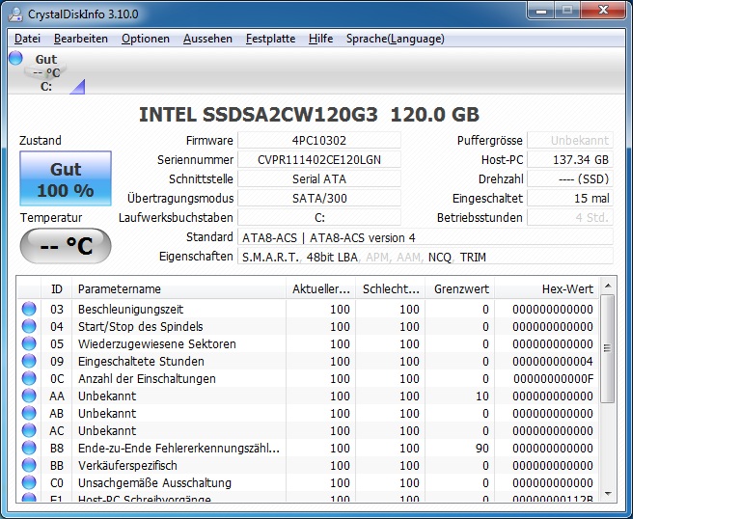Click the Puffergrösse field Unbekannt
Viewport: 741px width, 519px height.
point(570,141)
